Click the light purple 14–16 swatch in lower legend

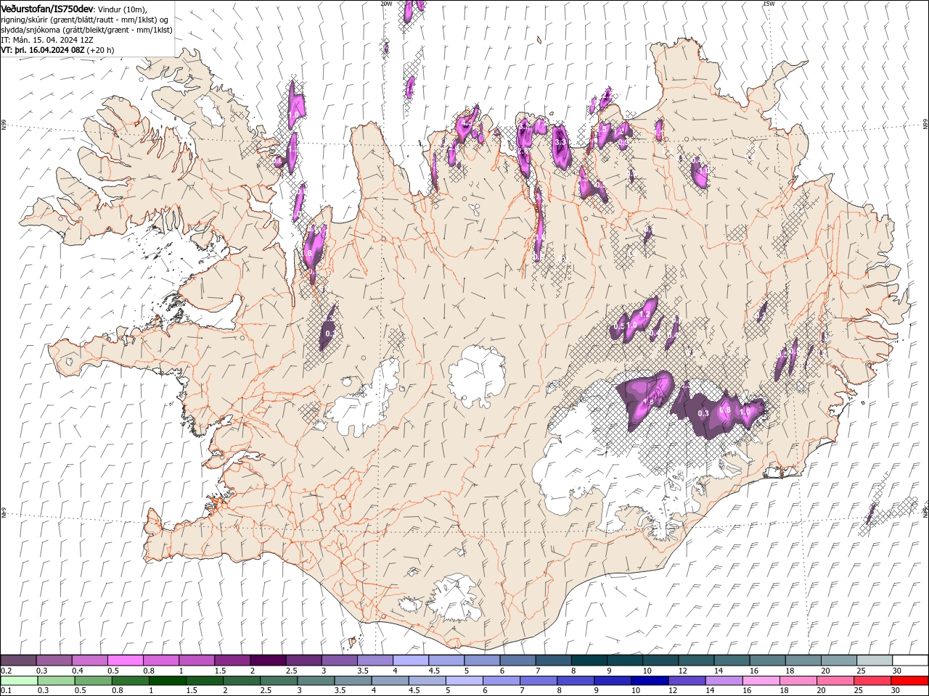point(724,681)
